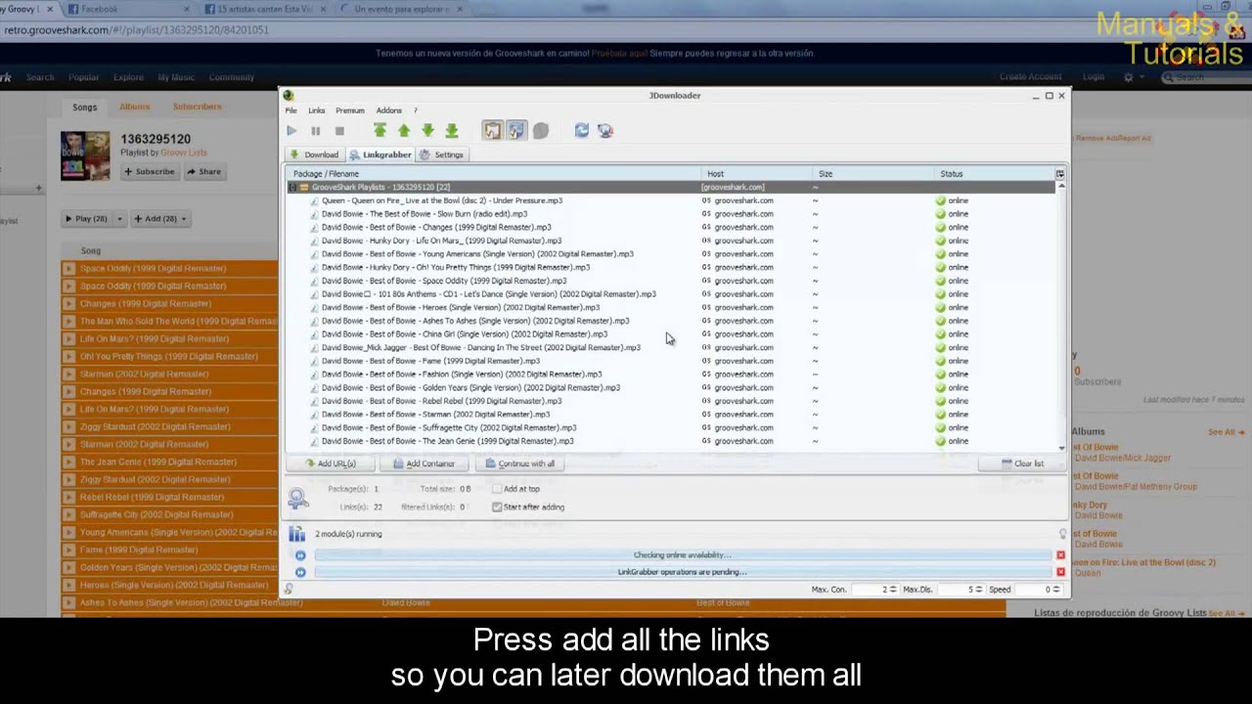Move selected link down one position
The width and height of the screenshot is (1252, 704).
point(427,130)
